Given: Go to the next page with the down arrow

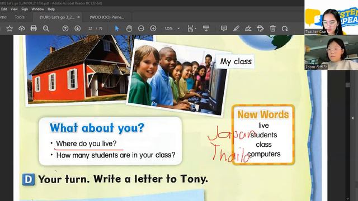Looking at the screenshot, I should [77, 28].
